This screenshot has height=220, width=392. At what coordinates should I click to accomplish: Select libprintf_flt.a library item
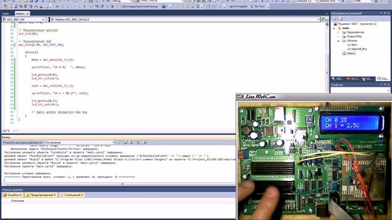[359, 49]
